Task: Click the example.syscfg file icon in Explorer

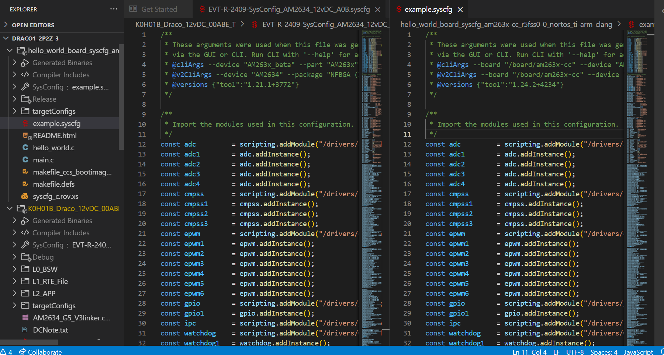Action: coord(25,123)
